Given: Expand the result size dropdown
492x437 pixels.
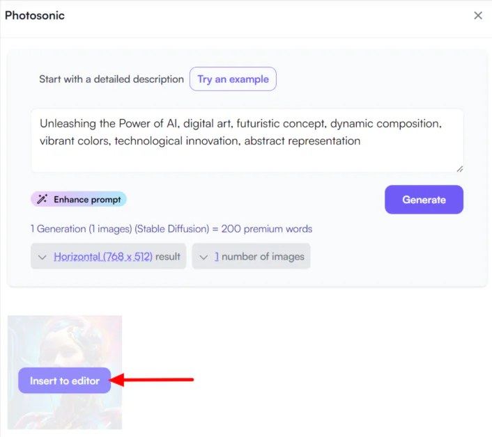Looking at the screenshot, I should click(x=108, y=257).
